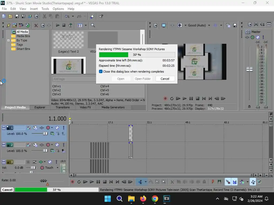Click the Insert Marker flag icon
274x205 pixels.
[x=213, y=182]
